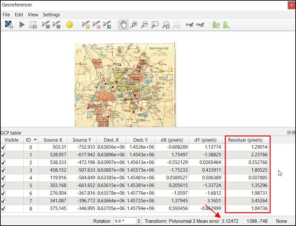Uncheck Visible for GCP ID 0
Viewport: 296px width, 226px height.
[x=3, y=147]
